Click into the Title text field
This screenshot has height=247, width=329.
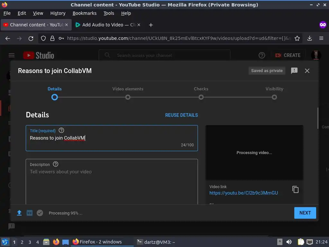coord(111,138)
